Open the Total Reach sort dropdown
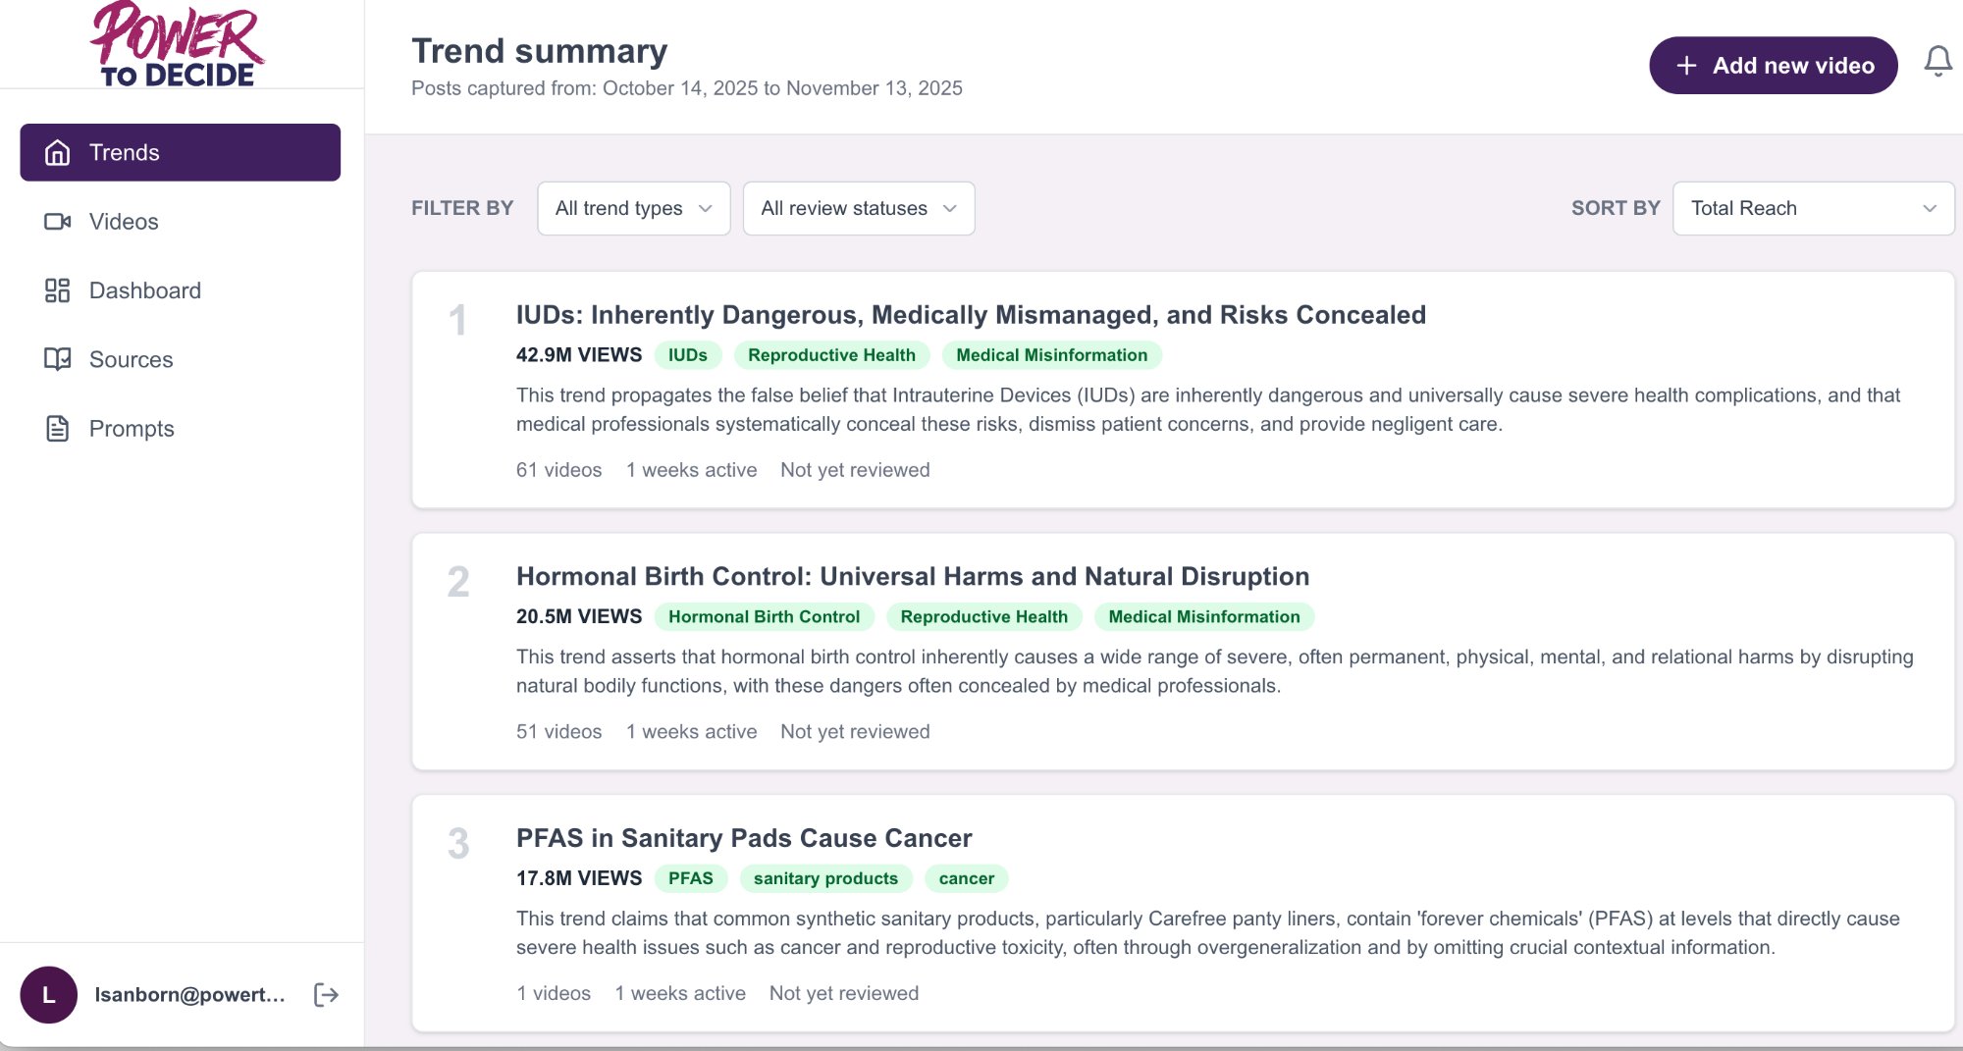 (1812, 208)
